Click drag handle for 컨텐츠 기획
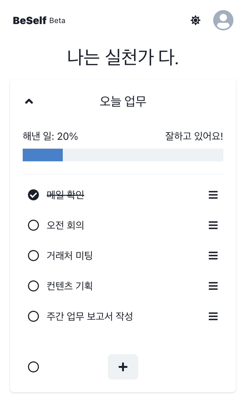The image size is (246, 396). (x=213, y=286)
